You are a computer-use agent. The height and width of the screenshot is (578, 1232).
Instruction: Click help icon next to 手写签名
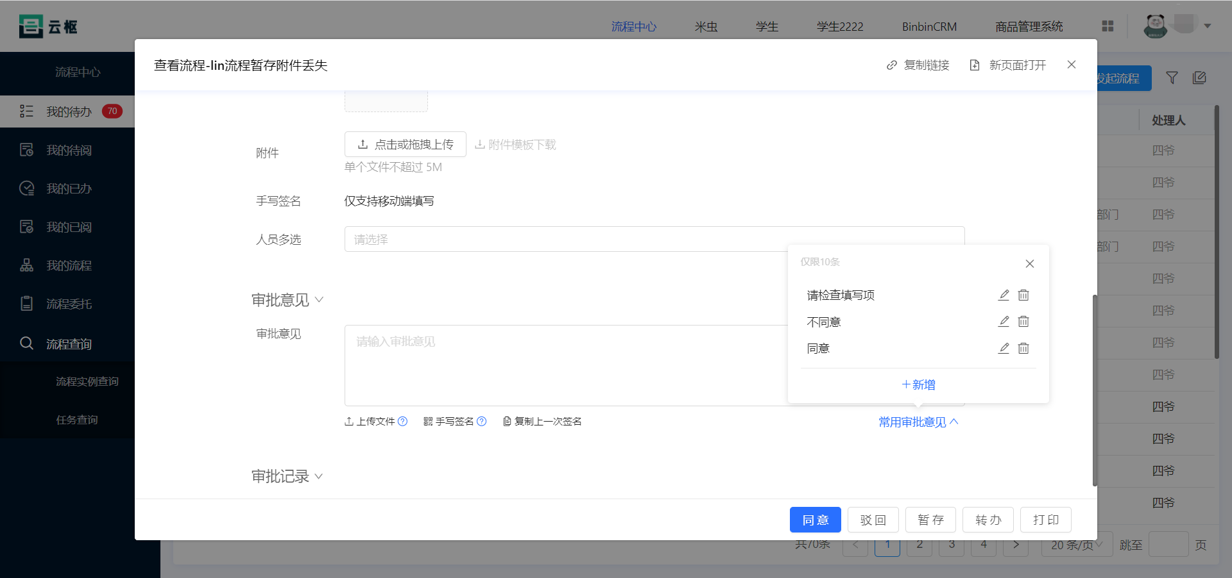[x=482, y=421]
